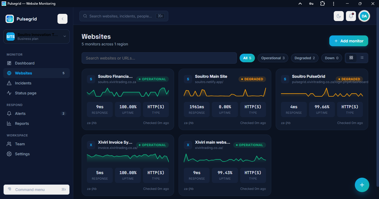The width and height of the screenshot is (379, 199).
Task: Open Settings in the sidebar
Action: [x=36, y=154]
